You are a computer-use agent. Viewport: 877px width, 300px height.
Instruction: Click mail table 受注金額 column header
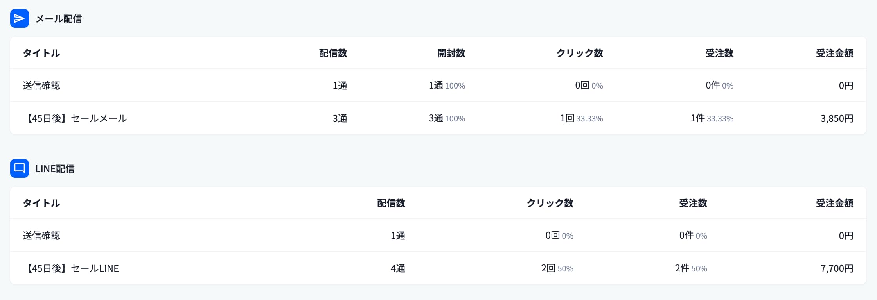[834, 53]
